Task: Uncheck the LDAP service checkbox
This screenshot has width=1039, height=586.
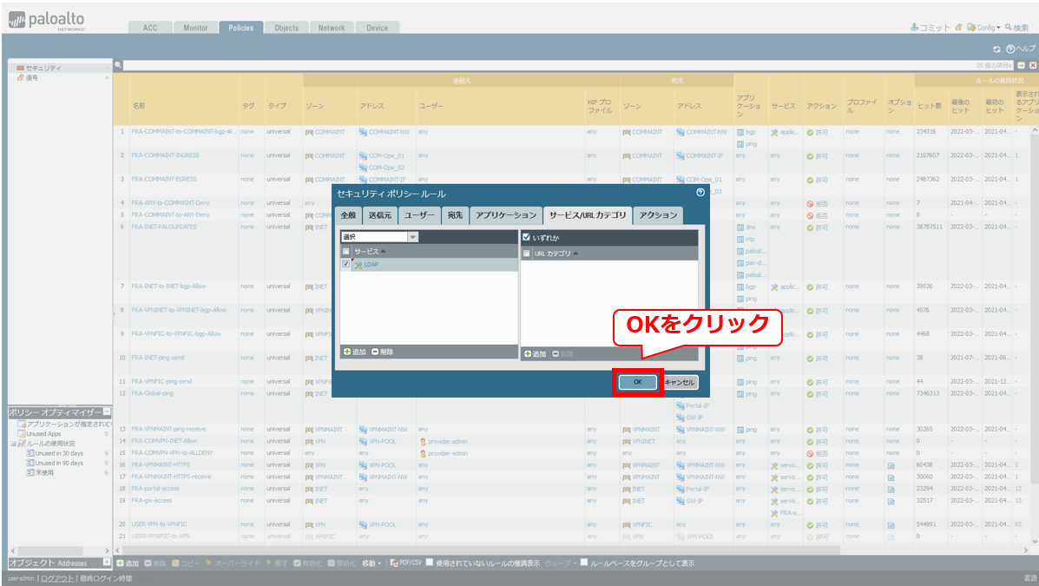Action: (345, 264)
